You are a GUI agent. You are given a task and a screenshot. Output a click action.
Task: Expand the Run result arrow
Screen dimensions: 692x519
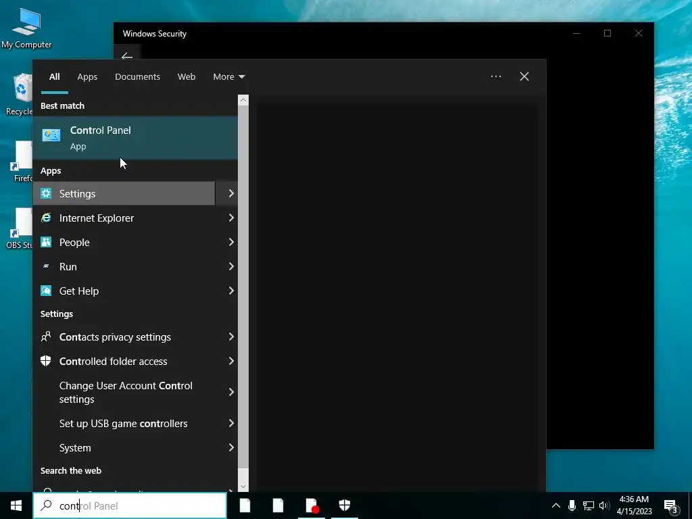[x=231, y=266]
